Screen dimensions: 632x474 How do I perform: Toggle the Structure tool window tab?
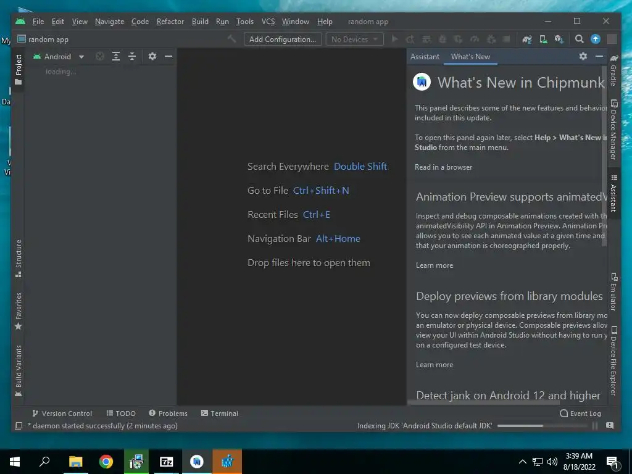[x=18, y=259]
